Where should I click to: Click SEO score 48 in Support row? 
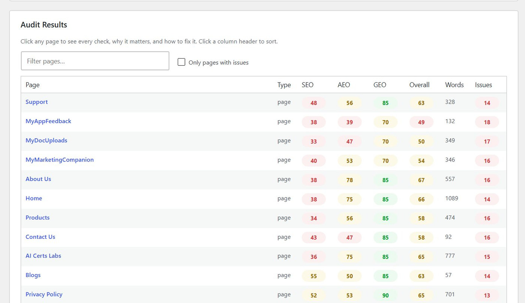click(313, 103)
